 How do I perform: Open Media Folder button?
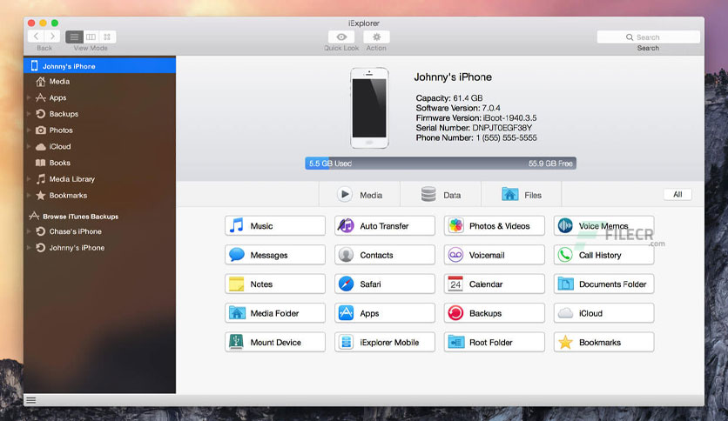[275, 313]
